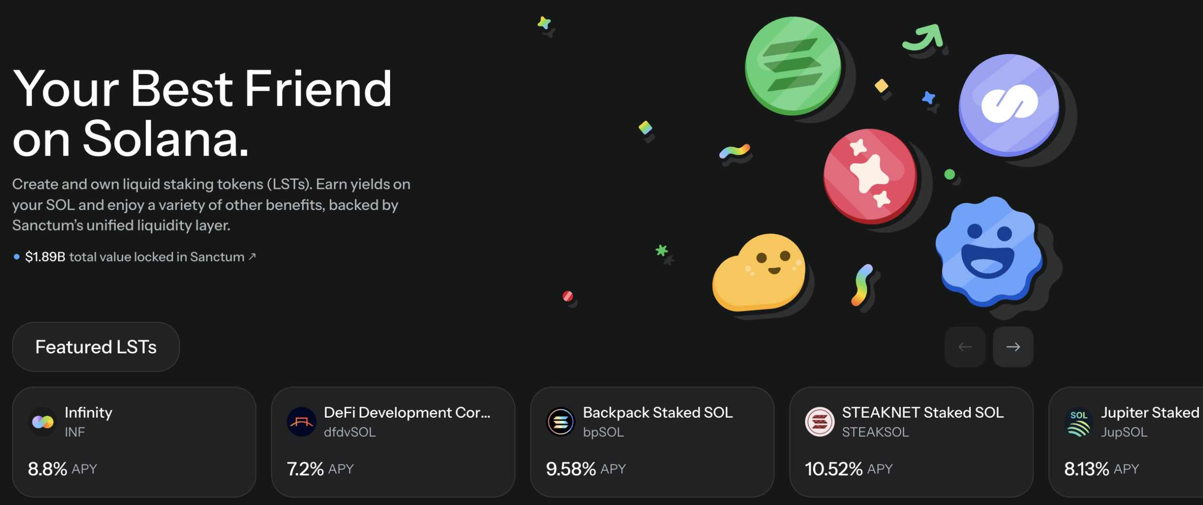Click the bpSOL ticker label
The width and height of the screenshot is (1203, 505).
pos(603,432)
